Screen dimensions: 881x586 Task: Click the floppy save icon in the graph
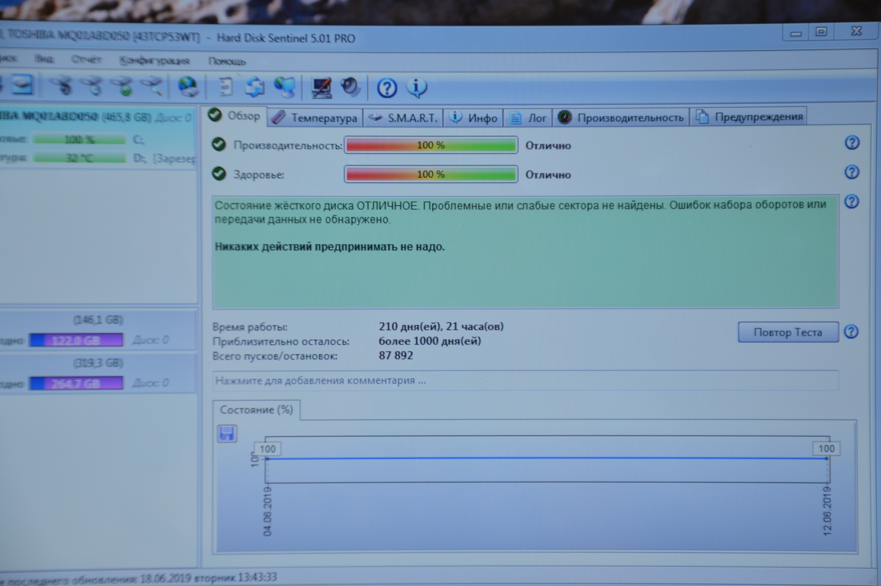(227, 433)
